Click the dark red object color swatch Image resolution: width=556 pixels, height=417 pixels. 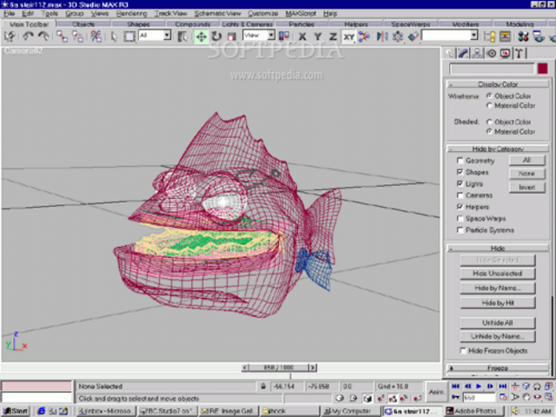(x=542, y=68)
